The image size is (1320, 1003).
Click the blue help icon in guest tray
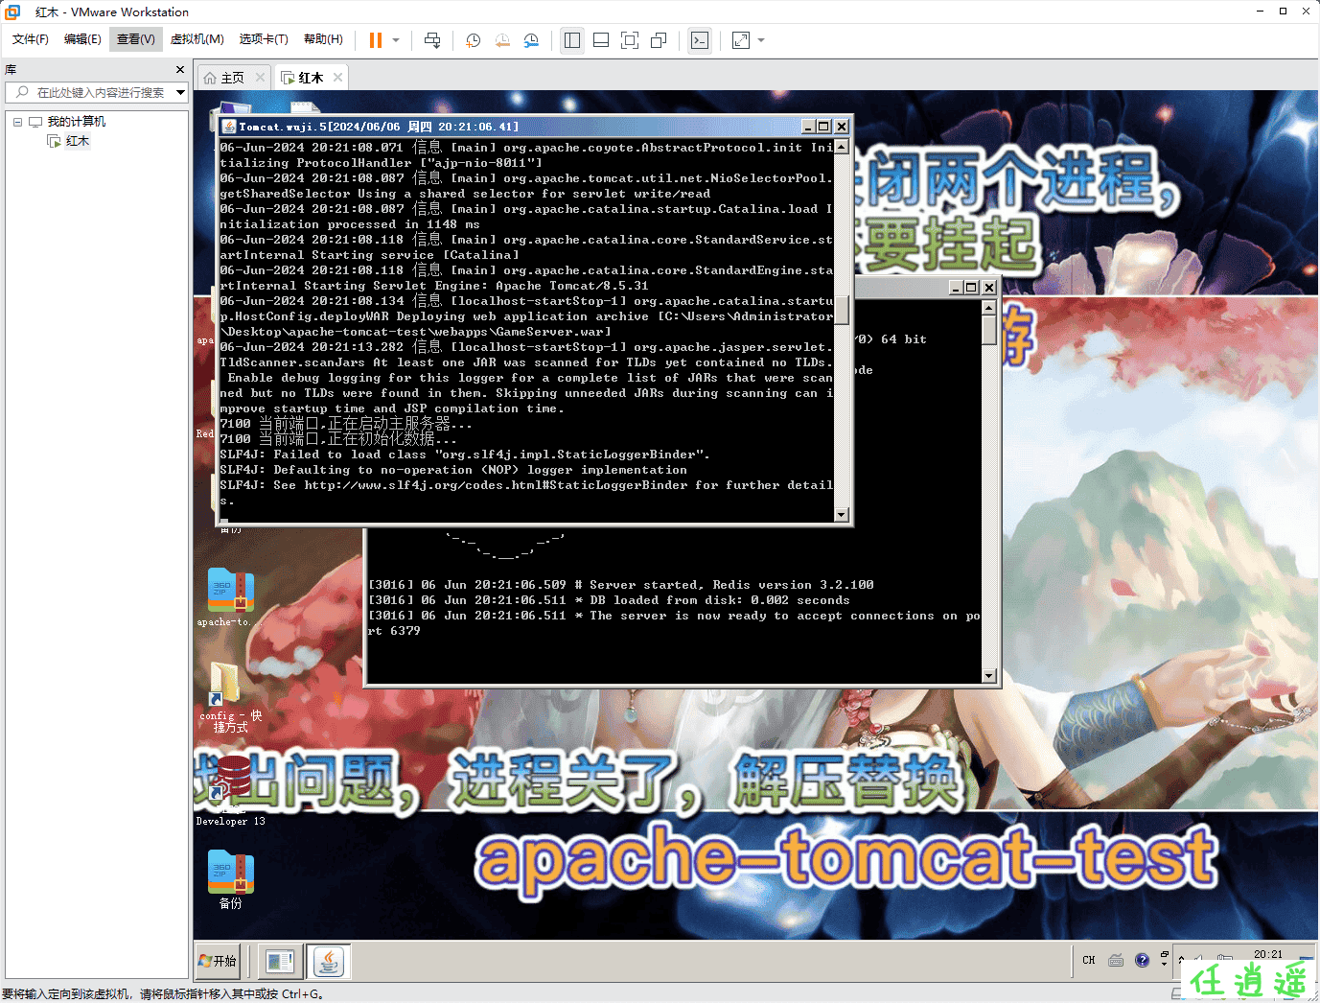[1142, 961]
